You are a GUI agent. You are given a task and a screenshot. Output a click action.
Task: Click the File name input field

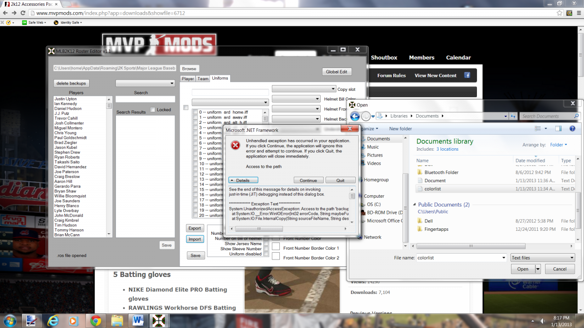(461, 258)
